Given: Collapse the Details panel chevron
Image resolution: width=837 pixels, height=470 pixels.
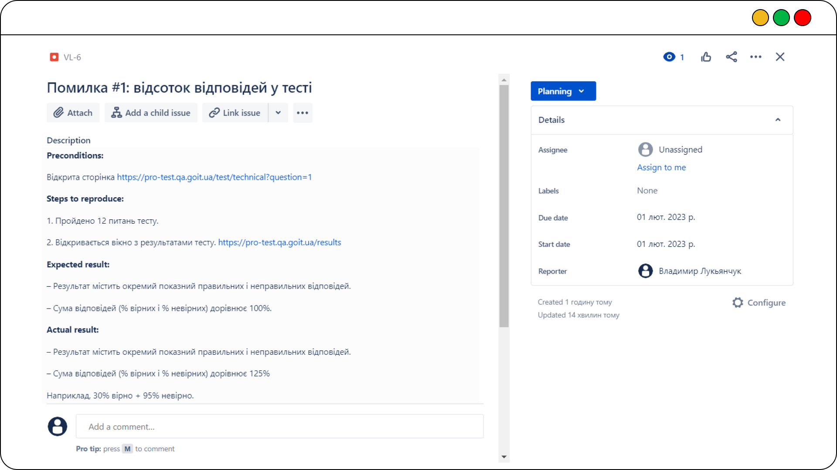Looking at the screenshot, I should [x=778, y=120].
